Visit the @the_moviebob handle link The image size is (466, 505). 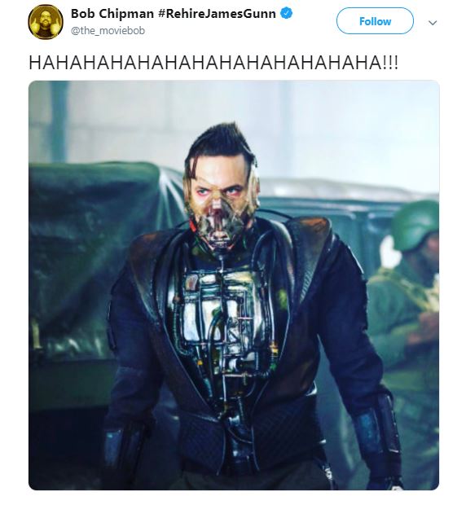[x=108, y=31]
